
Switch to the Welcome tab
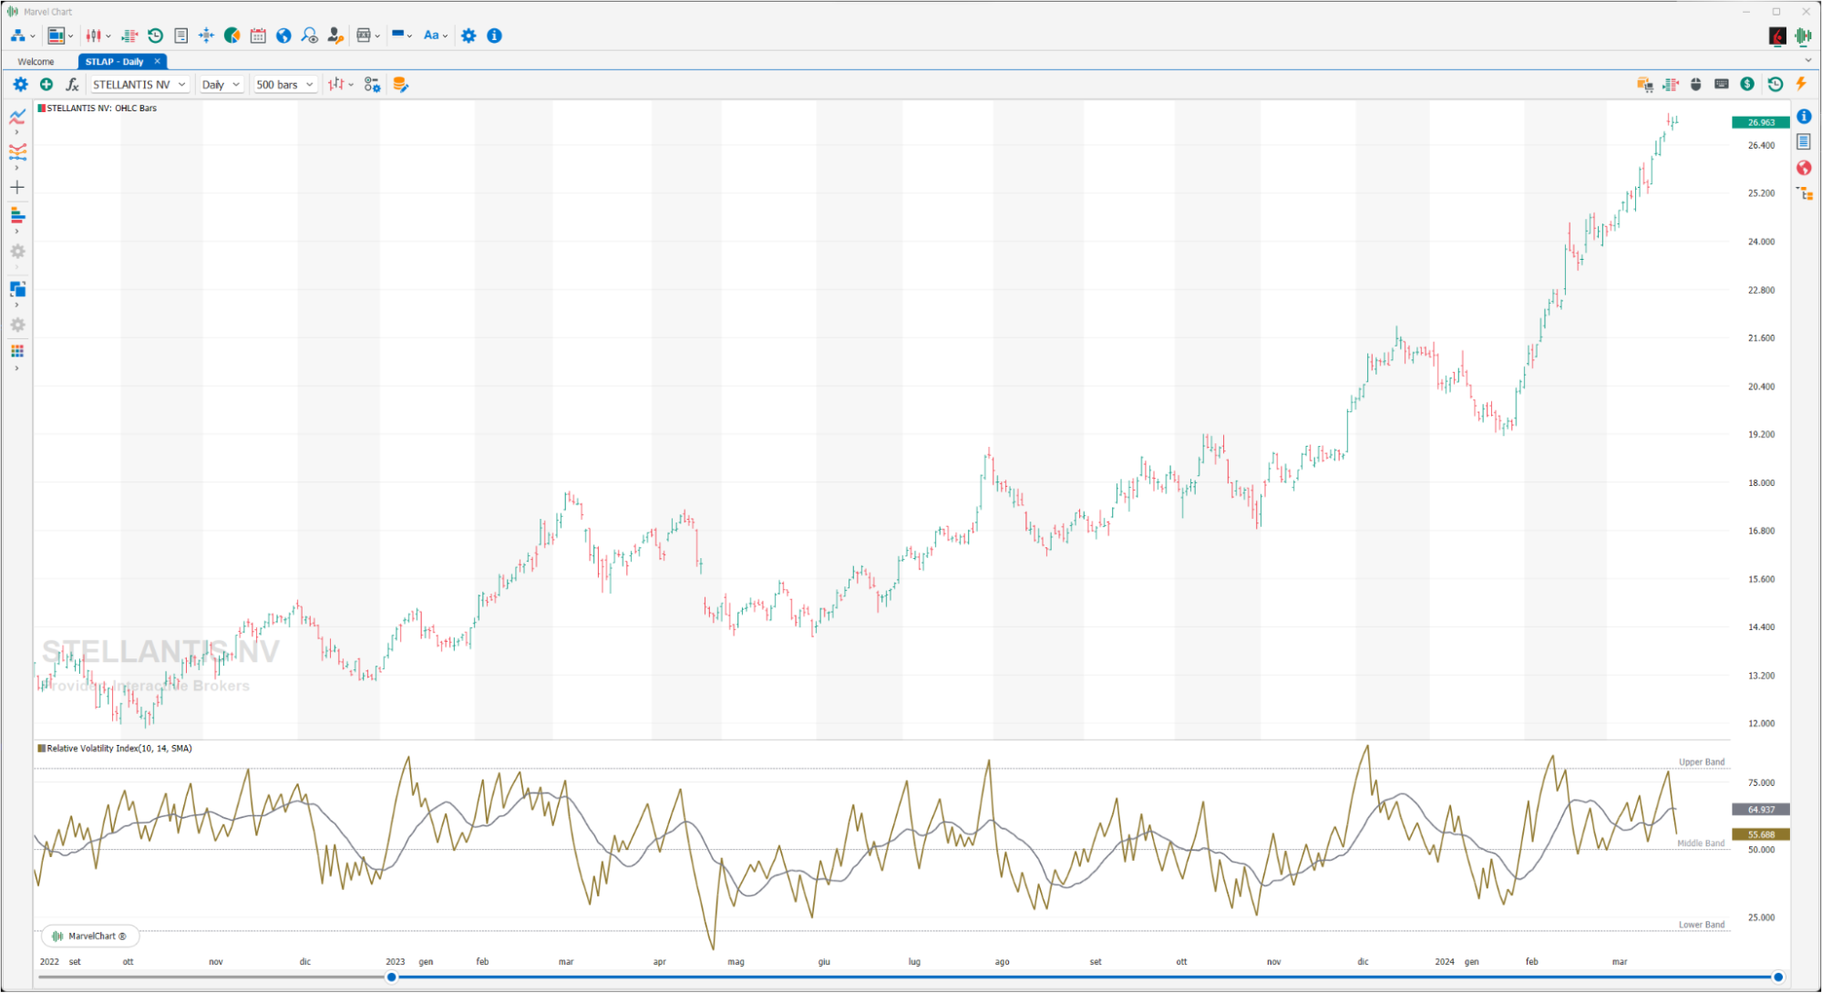tap(36, 61)
